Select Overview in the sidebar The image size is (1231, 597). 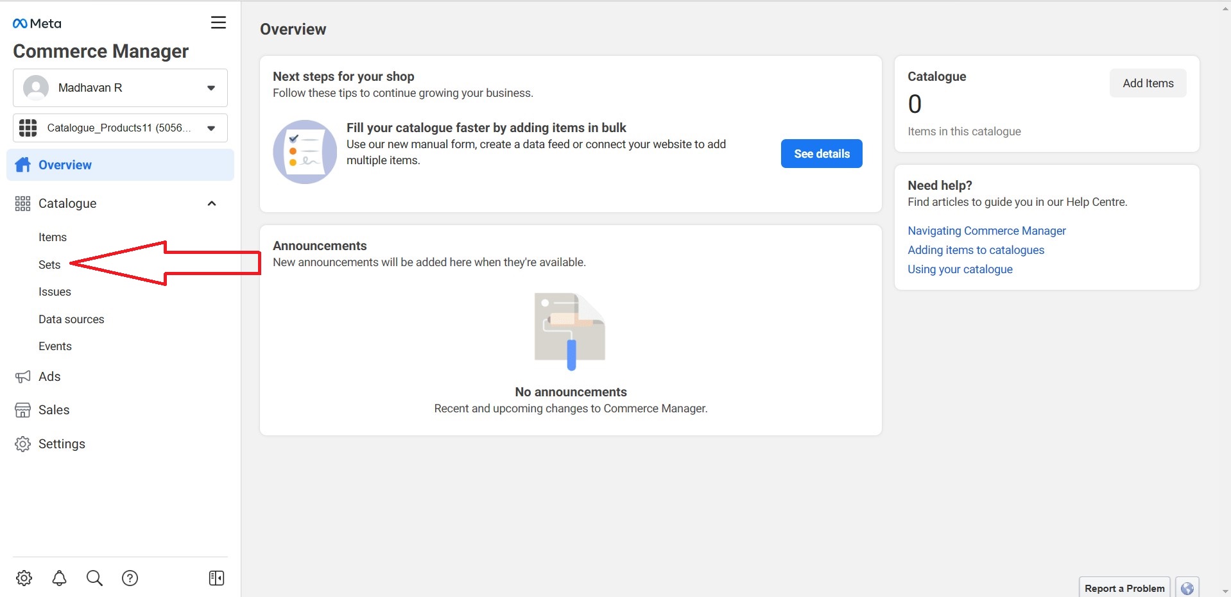click(120, 165)
